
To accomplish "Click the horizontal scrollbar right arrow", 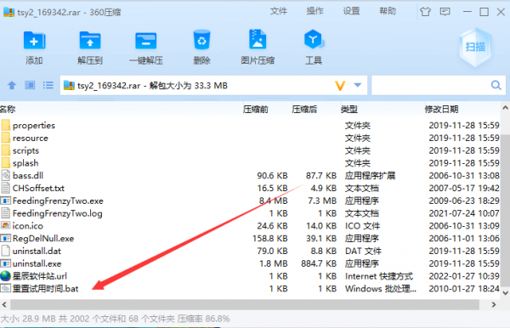I will [x=494, y=305].
